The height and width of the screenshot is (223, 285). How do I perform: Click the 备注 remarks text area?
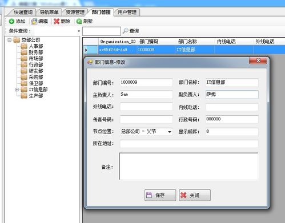click(188, 166)
